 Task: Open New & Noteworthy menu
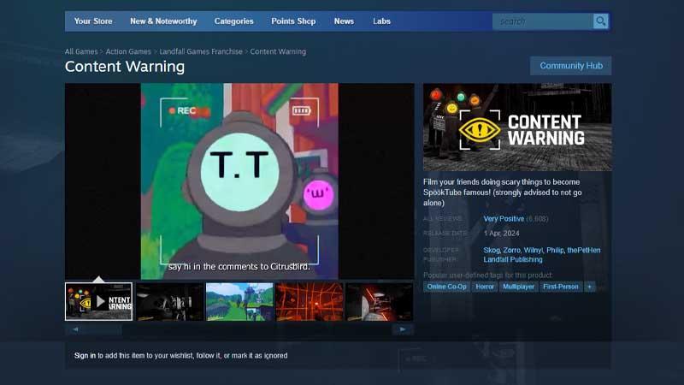(163, 21)
